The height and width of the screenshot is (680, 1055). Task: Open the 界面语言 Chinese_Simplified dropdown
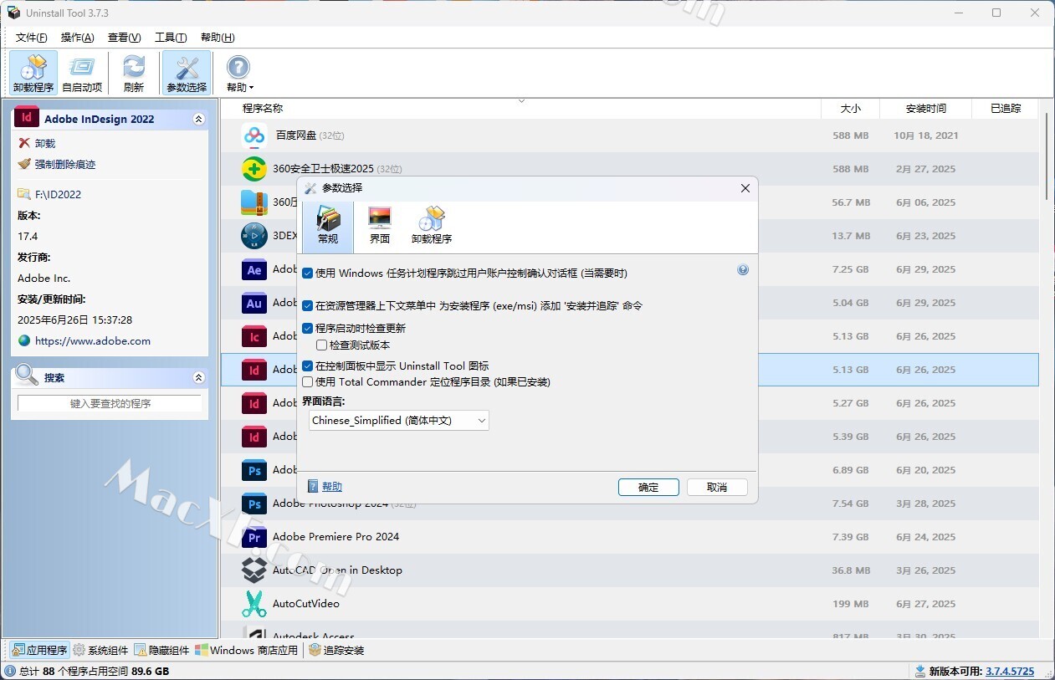(399, 421)
